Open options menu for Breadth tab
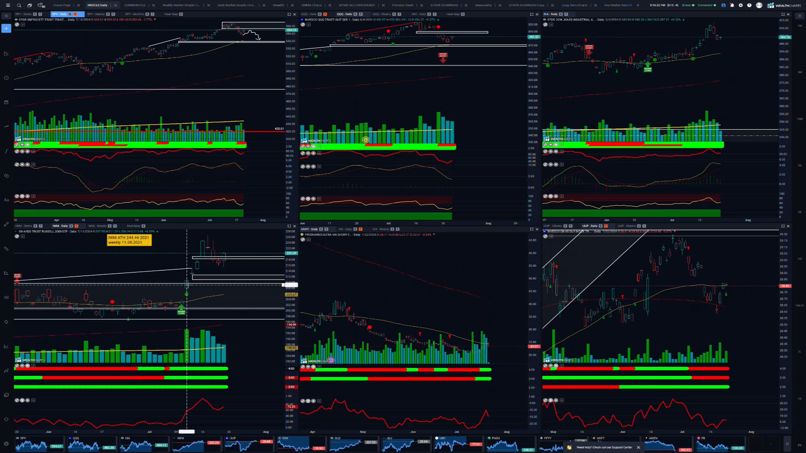 [x=288, y=5]
